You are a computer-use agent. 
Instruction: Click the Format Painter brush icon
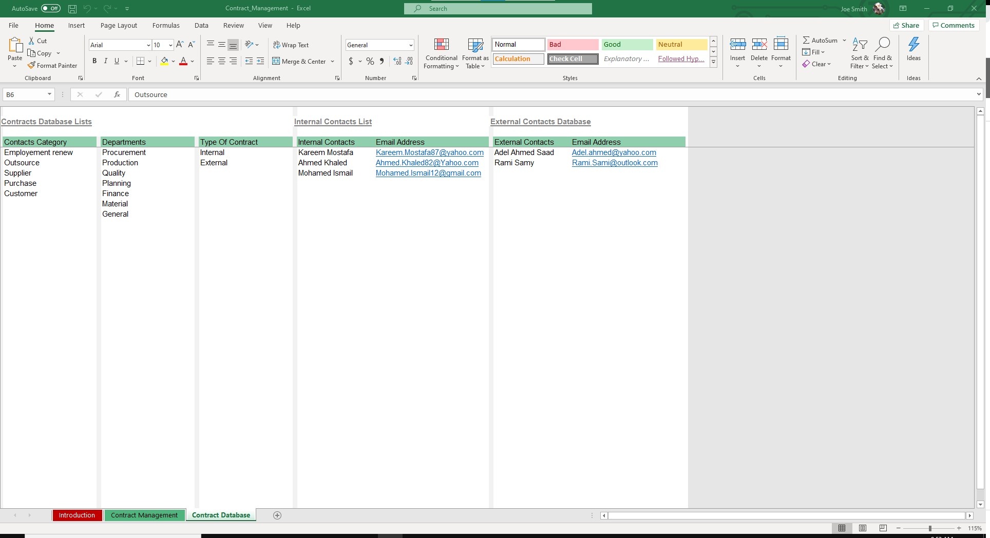pos(31,65)
